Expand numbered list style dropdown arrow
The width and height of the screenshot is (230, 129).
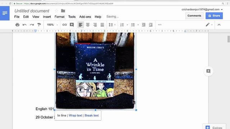point(127,25)
